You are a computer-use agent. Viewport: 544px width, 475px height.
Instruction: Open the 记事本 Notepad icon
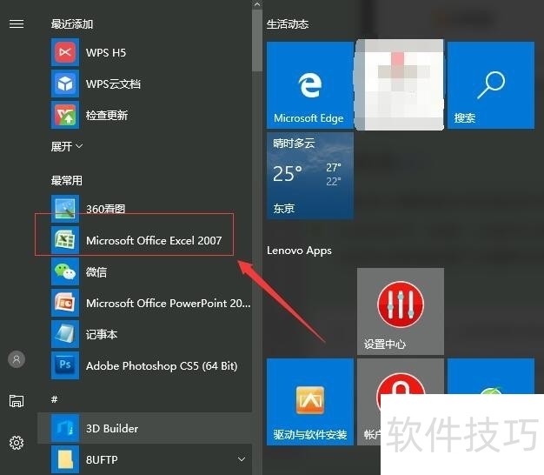(65, 334)
